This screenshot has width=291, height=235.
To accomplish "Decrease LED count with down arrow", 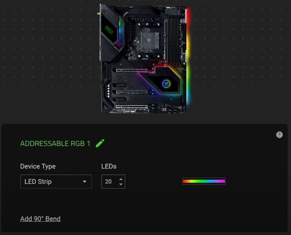I will click(x=121, y=184).
